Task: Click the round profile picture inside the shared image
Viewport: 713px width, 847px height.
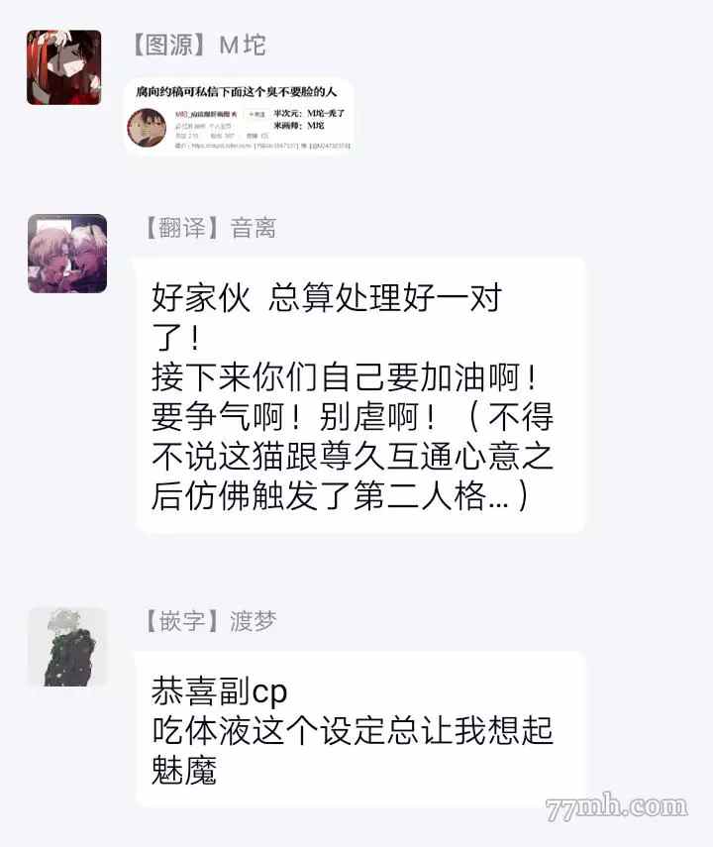Action: [147, 128]
